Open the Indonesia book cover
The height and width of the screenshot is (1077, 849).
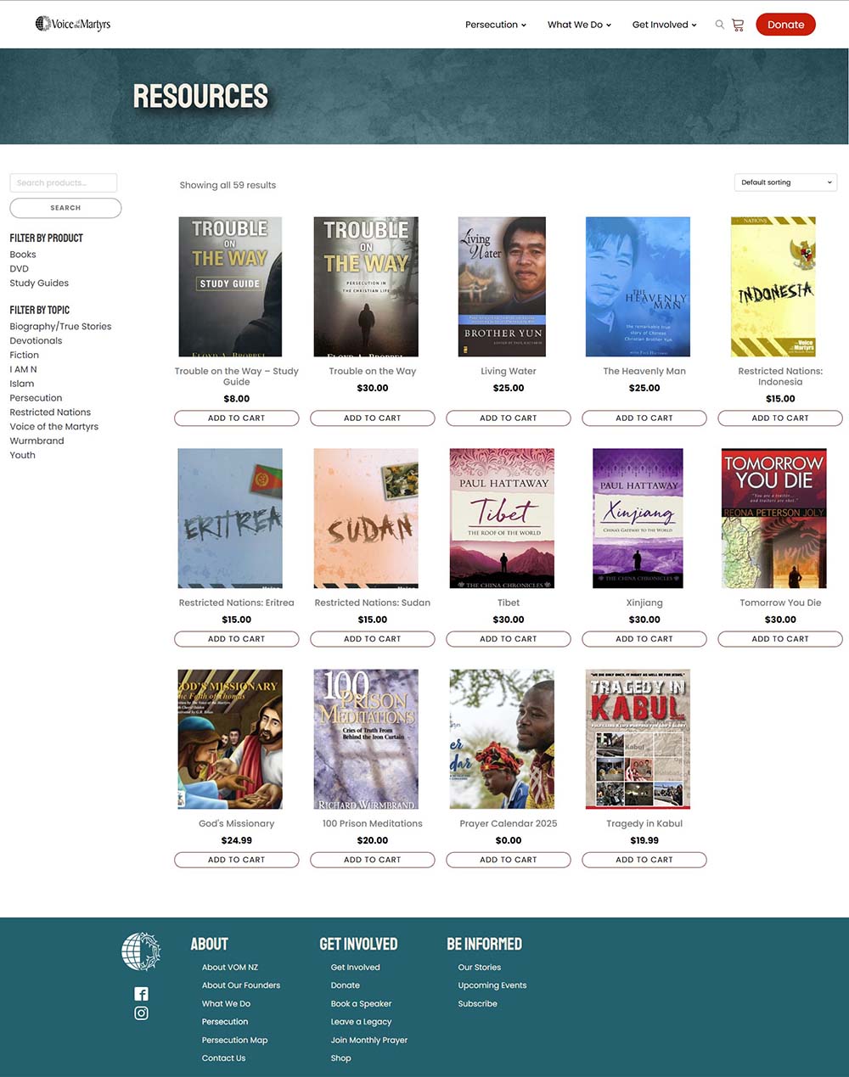[x=773, y=287]
